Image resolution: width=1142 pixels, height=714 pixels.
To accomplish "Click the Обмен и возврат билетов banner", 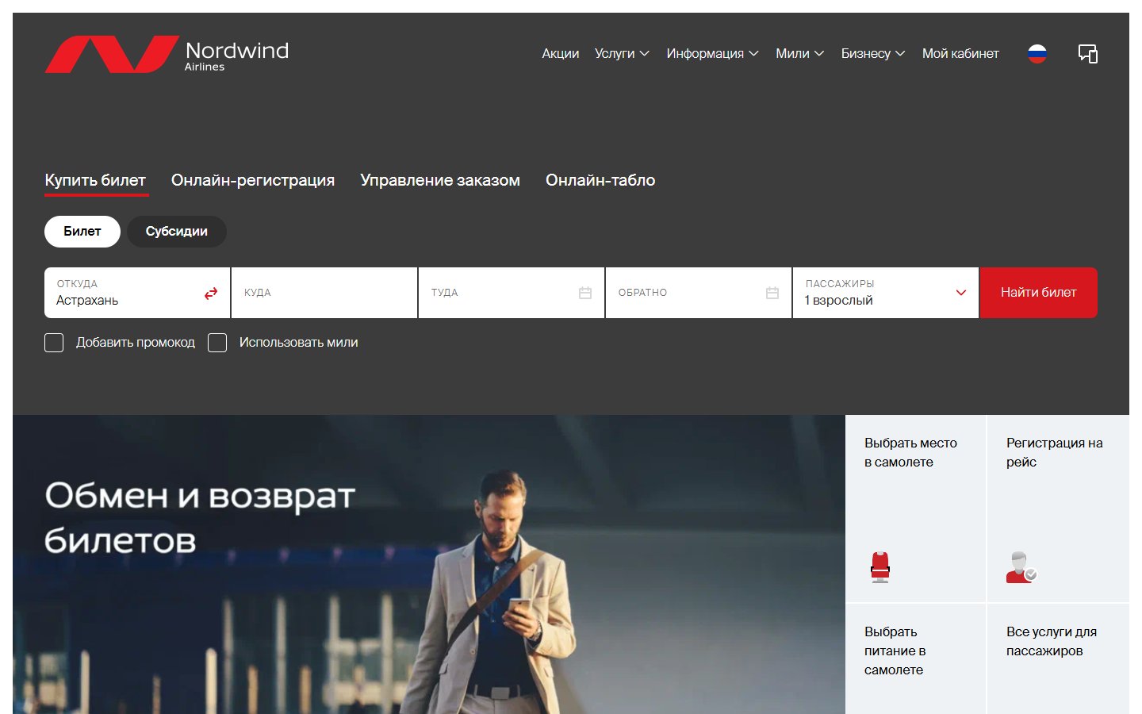I will tap(429, 564).
